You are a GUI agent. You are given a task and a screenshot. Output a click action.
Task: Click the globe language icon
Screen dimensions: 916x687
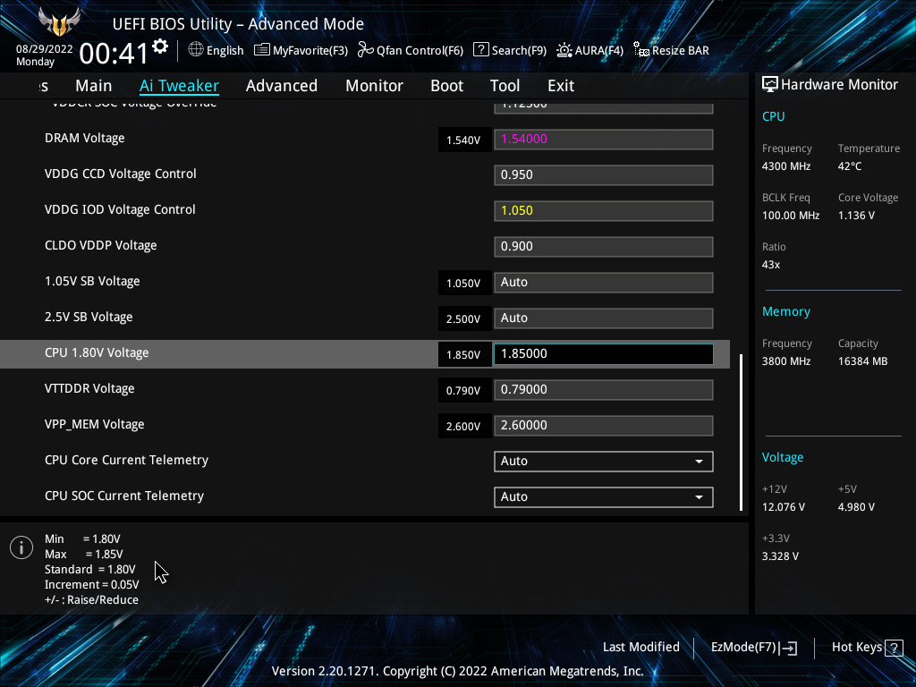tap(196, 50)
